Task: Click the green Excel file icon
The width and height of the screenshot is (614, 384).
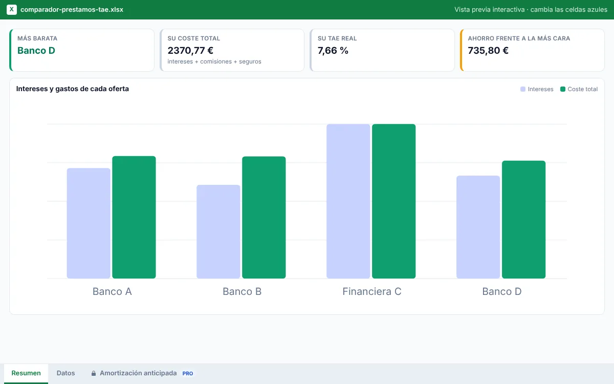Action: (12, 10)
